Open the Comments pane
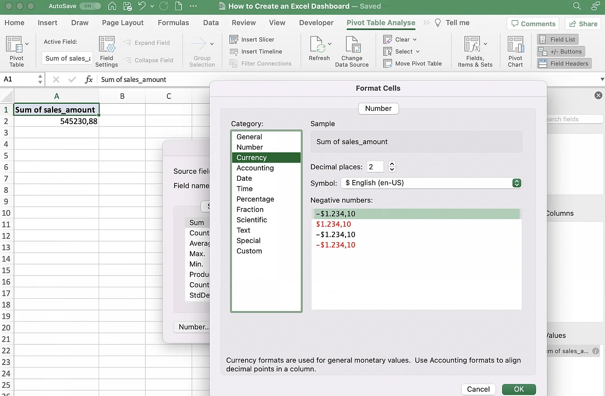Image resolution: width=605 pixels, height=396 pixels. (533, 24)
